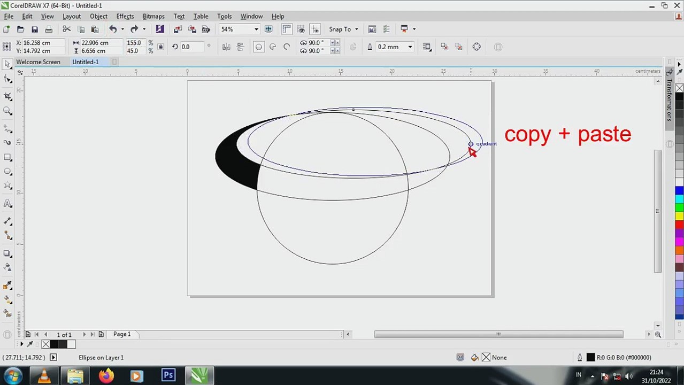Viewport: 684px width, 385px height.
Task: Pick blue swatch in color palette
Action: pos(679,190)
